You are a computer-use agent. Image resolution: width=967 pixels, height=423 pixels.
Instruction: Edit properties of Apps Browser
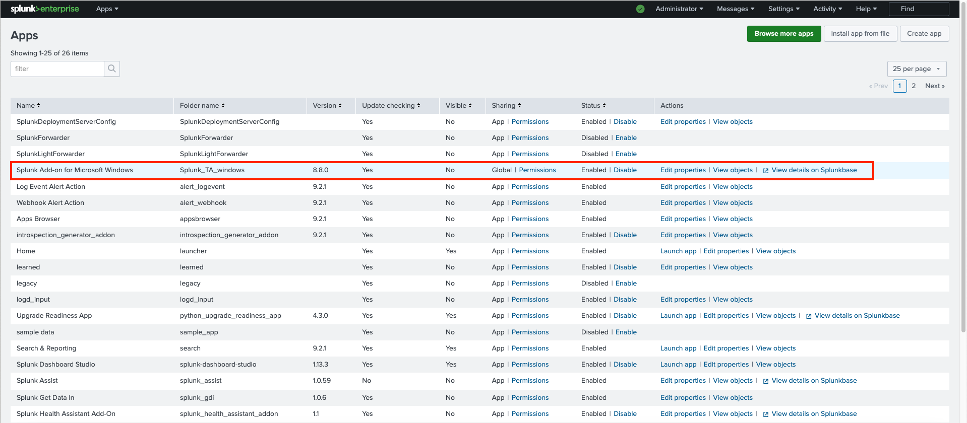683,219
